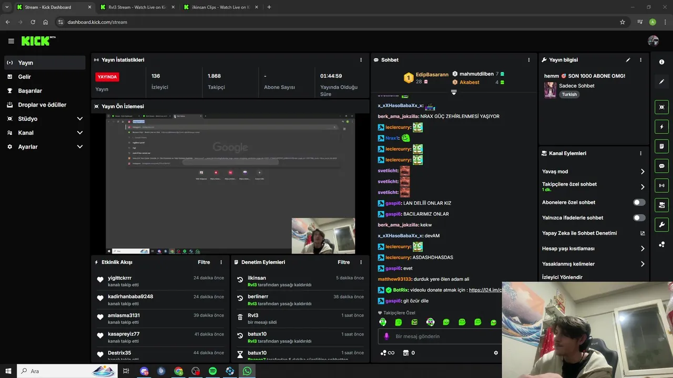673x378 pixels.
Task: Open the Windows Start menu
Action: click(8, 371)
